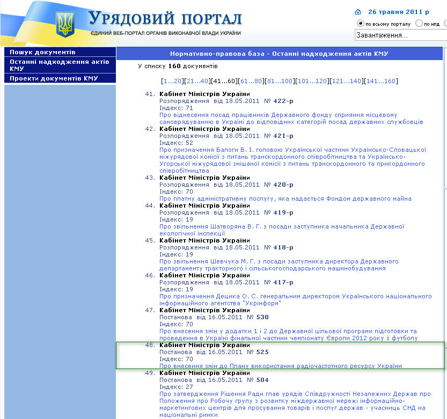Image resolution: width=447 pixels, height=419 pixels.
Task: Go to page range 121...140
Action: coord(347,81)
